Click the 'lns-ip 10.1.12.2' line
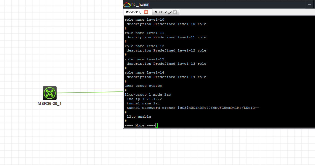 tap(144, 99)
